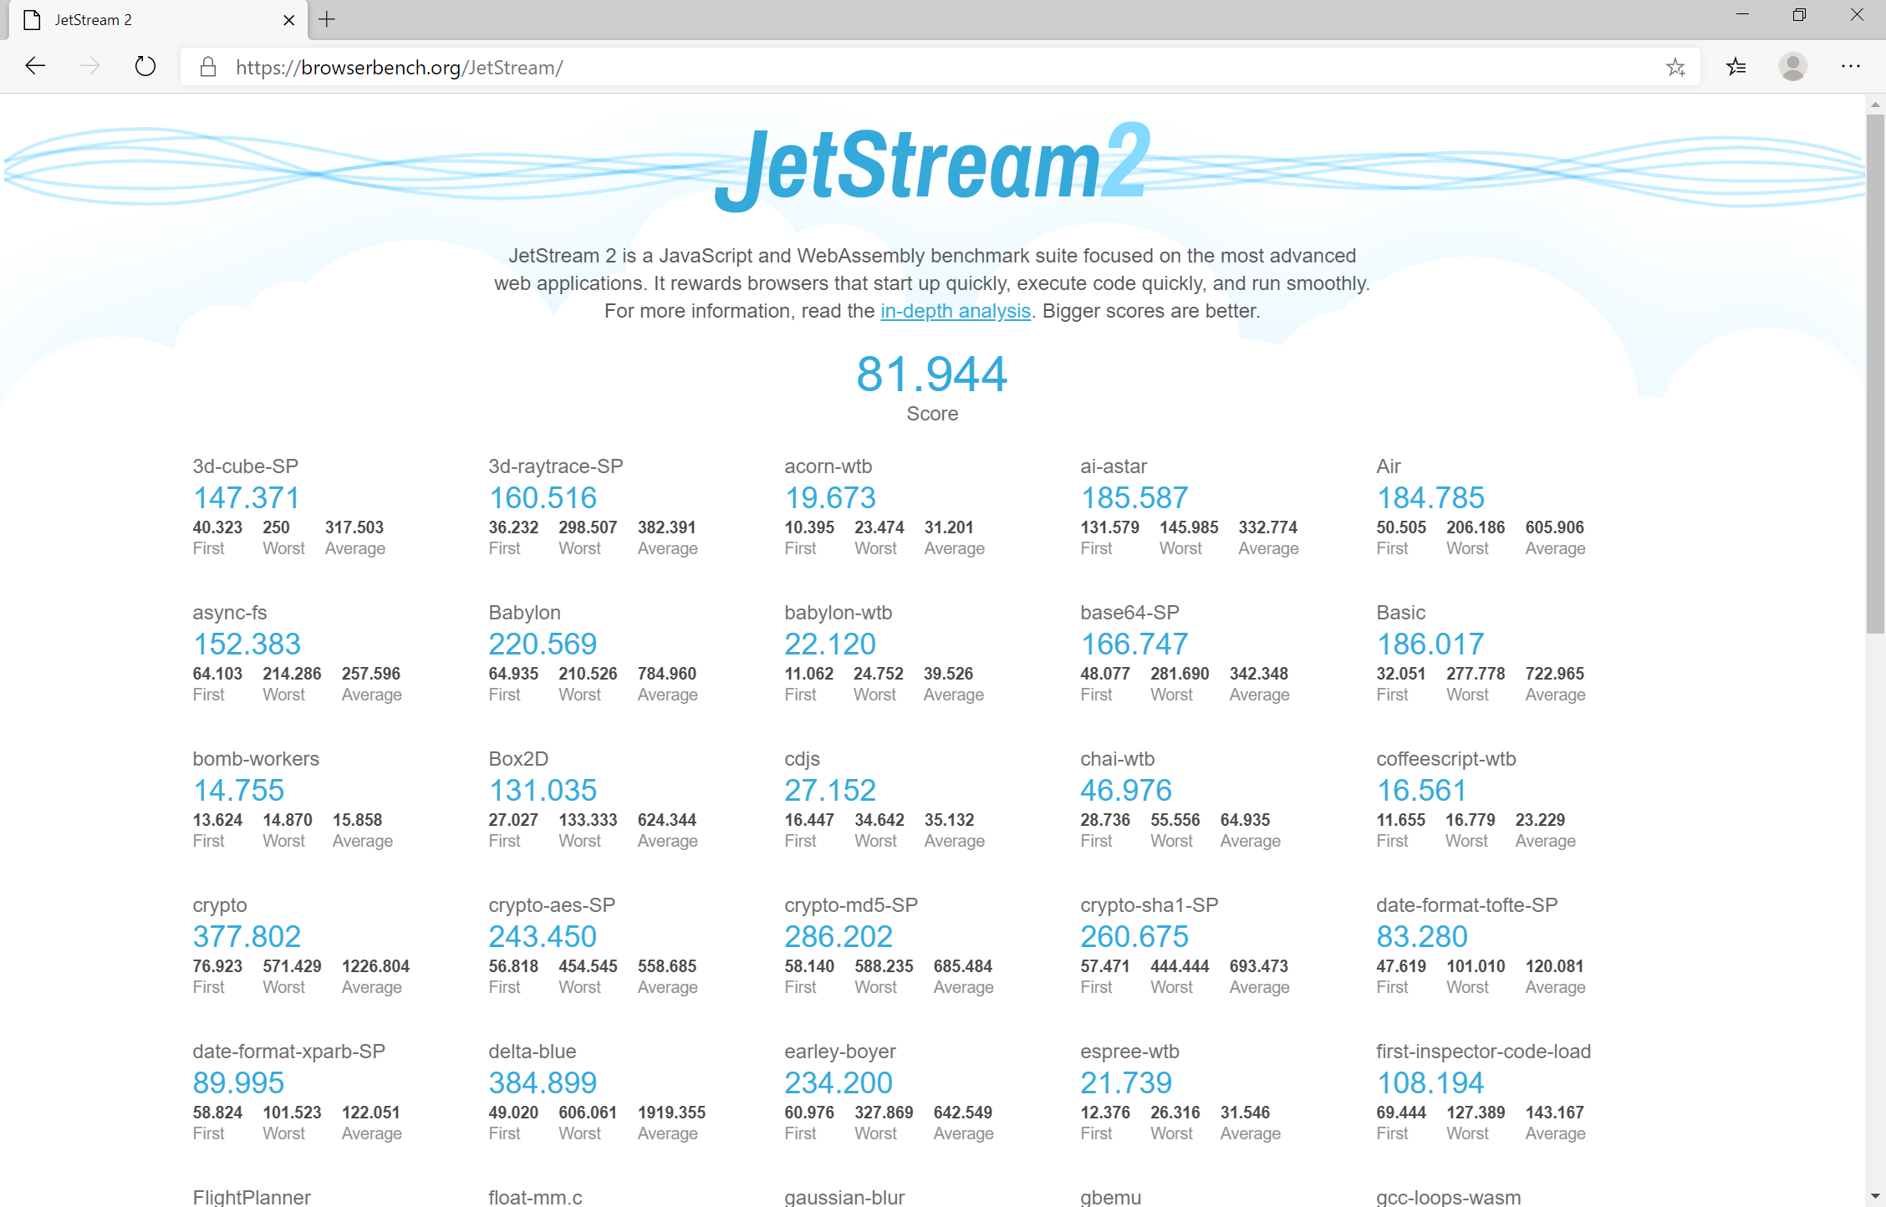Click the scrollbar down arrow
Viewport: 1886px width, 1207px height.
(x=1875, y=1197)
